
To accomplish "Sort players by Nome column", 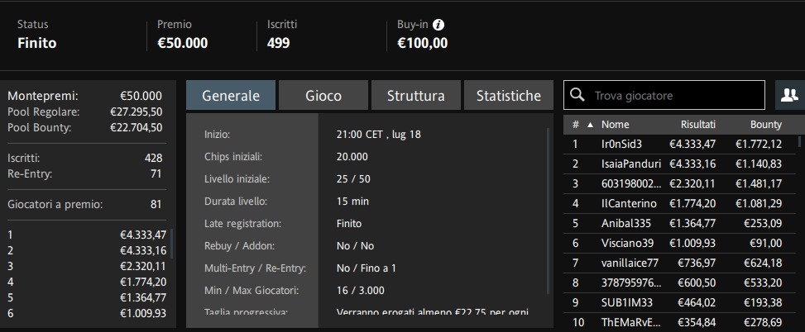I will click(615, 125).
